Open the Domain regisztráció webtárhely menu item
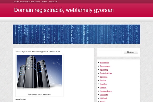The height and width of the screenshot is (102, 153). click(27, 2)
